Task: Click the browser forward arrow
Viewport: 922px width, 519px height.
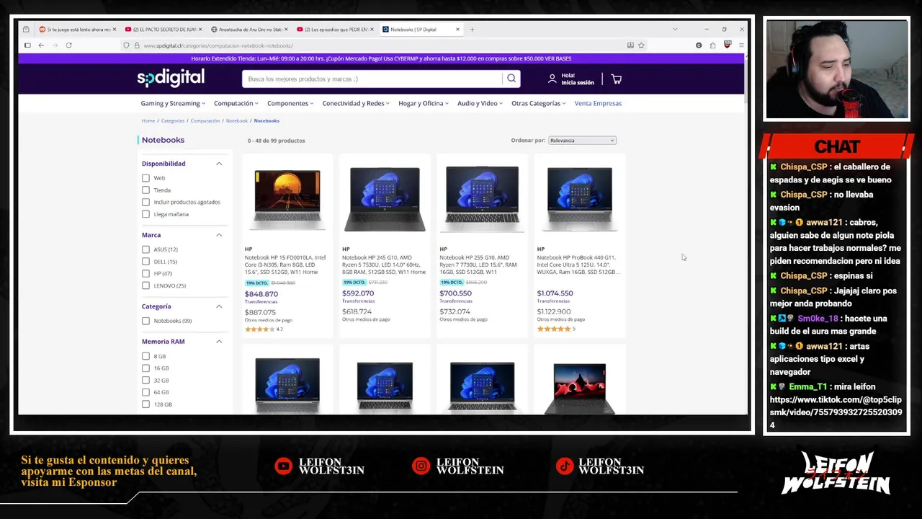Action: (x=55, y=45)
